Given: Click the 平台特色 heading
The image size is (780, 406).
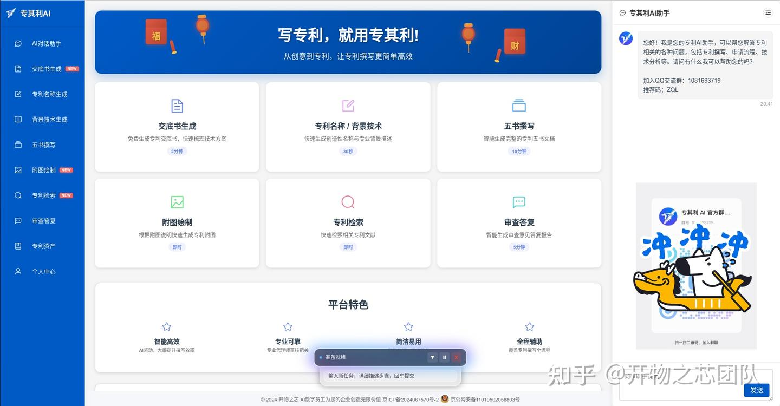Looking at the screenshot, I should coord(348,305).
